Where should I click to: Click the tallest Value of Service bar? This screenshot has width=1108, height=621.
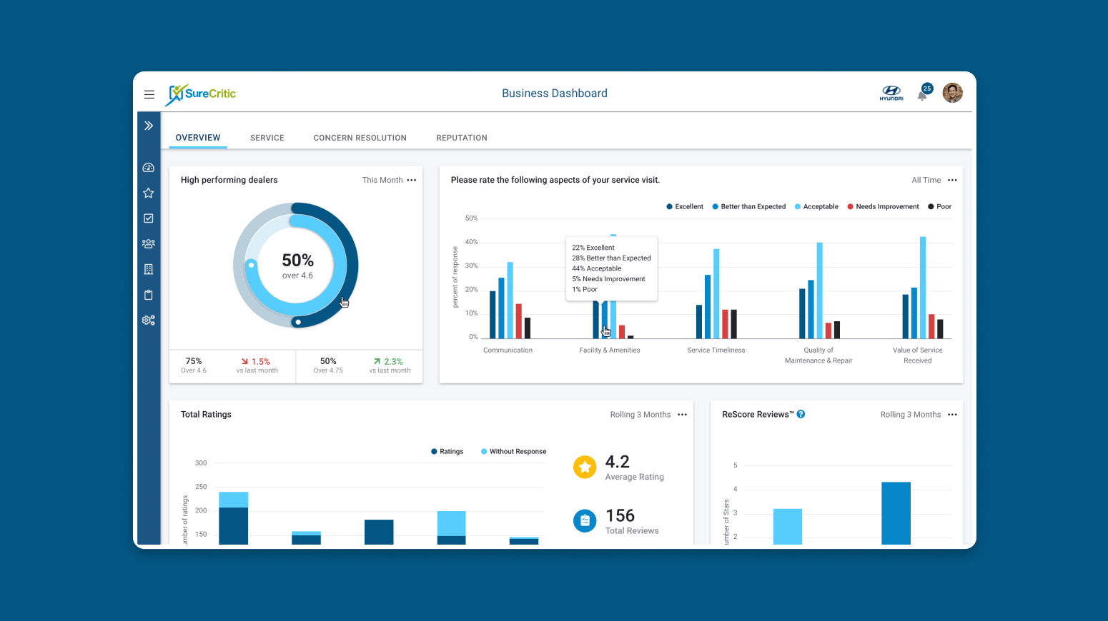[x=923, y=288]
